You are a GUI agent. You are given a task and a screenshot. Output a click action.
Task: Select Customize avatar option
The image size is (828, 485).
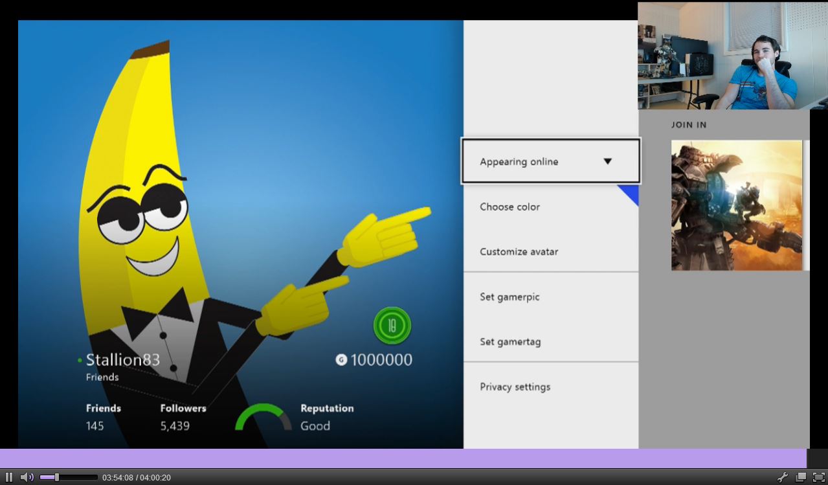pyautogui.click(x=518, y=251)
